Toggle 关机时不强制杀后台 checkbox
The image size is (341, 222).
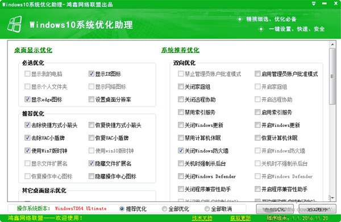257,163
